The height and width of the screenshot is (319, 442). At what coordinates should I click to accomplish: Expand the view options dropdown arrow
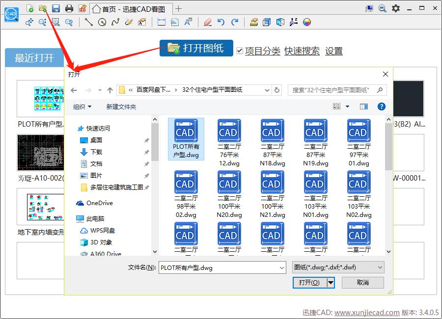[x=348, y=106]
